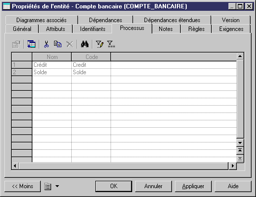Click the Customize Columns and Filter icon

point(100,44)
